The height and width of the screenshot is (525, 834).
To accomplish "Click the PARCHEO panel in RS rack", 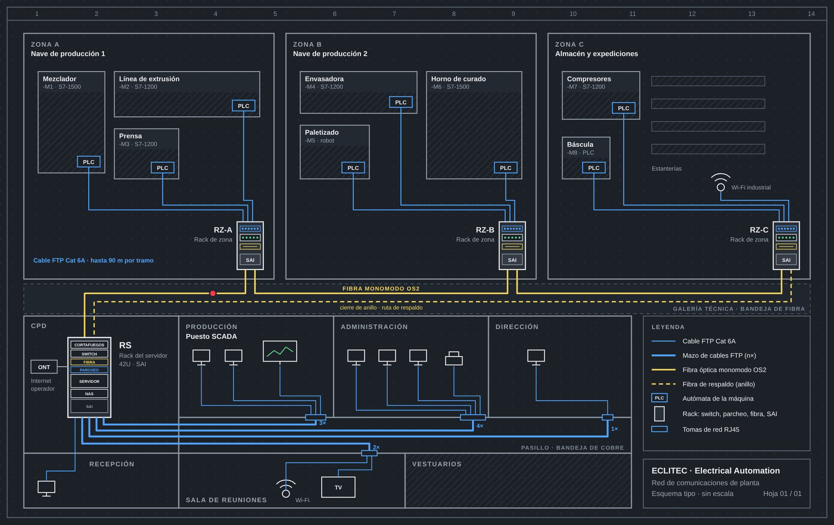I will click(89, 370).
